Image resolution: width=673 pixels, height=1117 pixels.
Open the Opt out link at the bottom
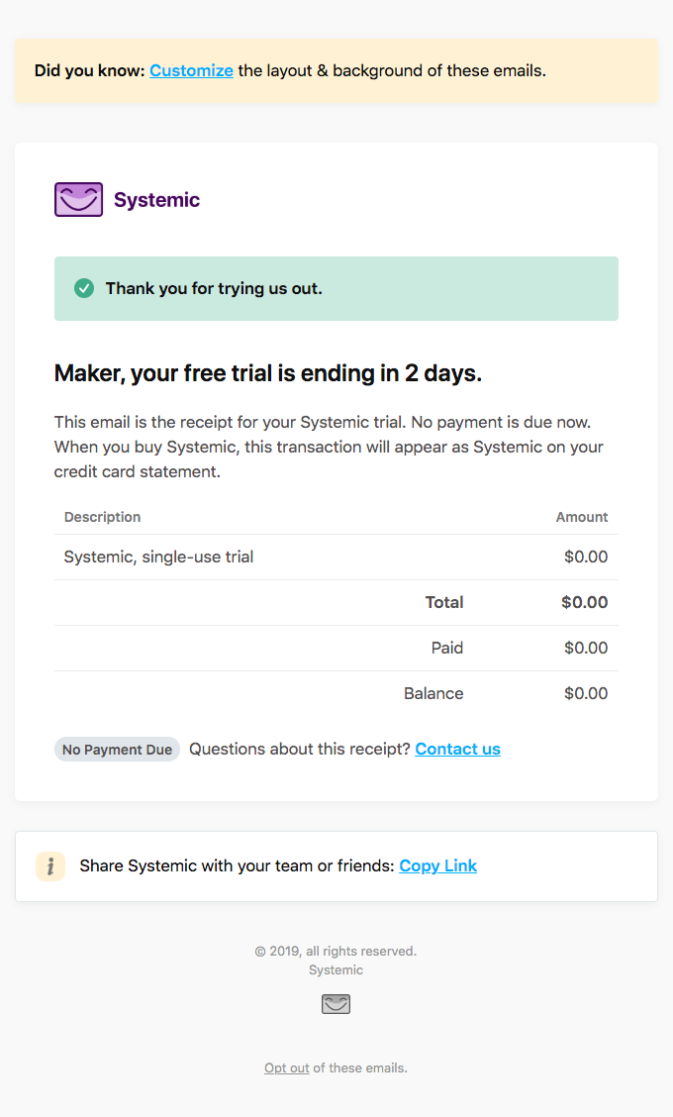pyautogui.click(x=285, y=1067)
